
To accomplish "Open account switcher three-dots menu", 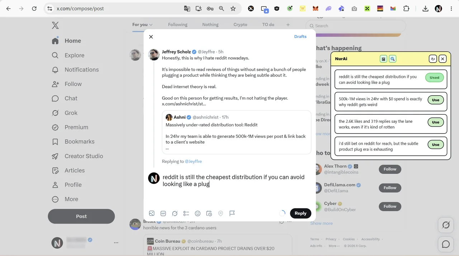I will click(116, 243).
